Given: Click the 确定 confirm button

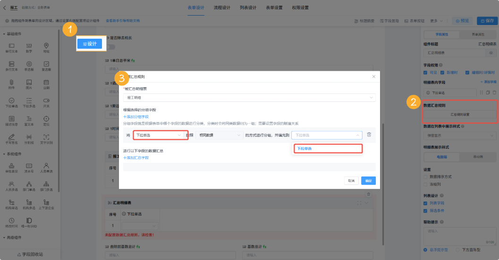Looking at the screenshot, I should (368, 180).
